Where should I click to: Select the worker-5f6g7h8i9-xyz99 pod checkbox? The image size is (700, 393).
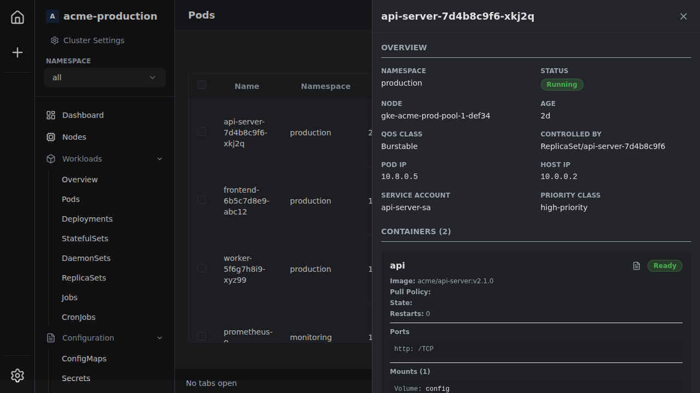[x=202, y=268]
